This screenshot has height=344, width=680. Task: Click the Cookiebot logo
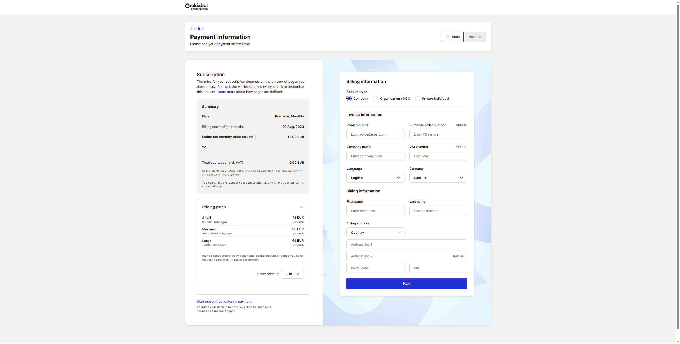click(x=197, y=7)
